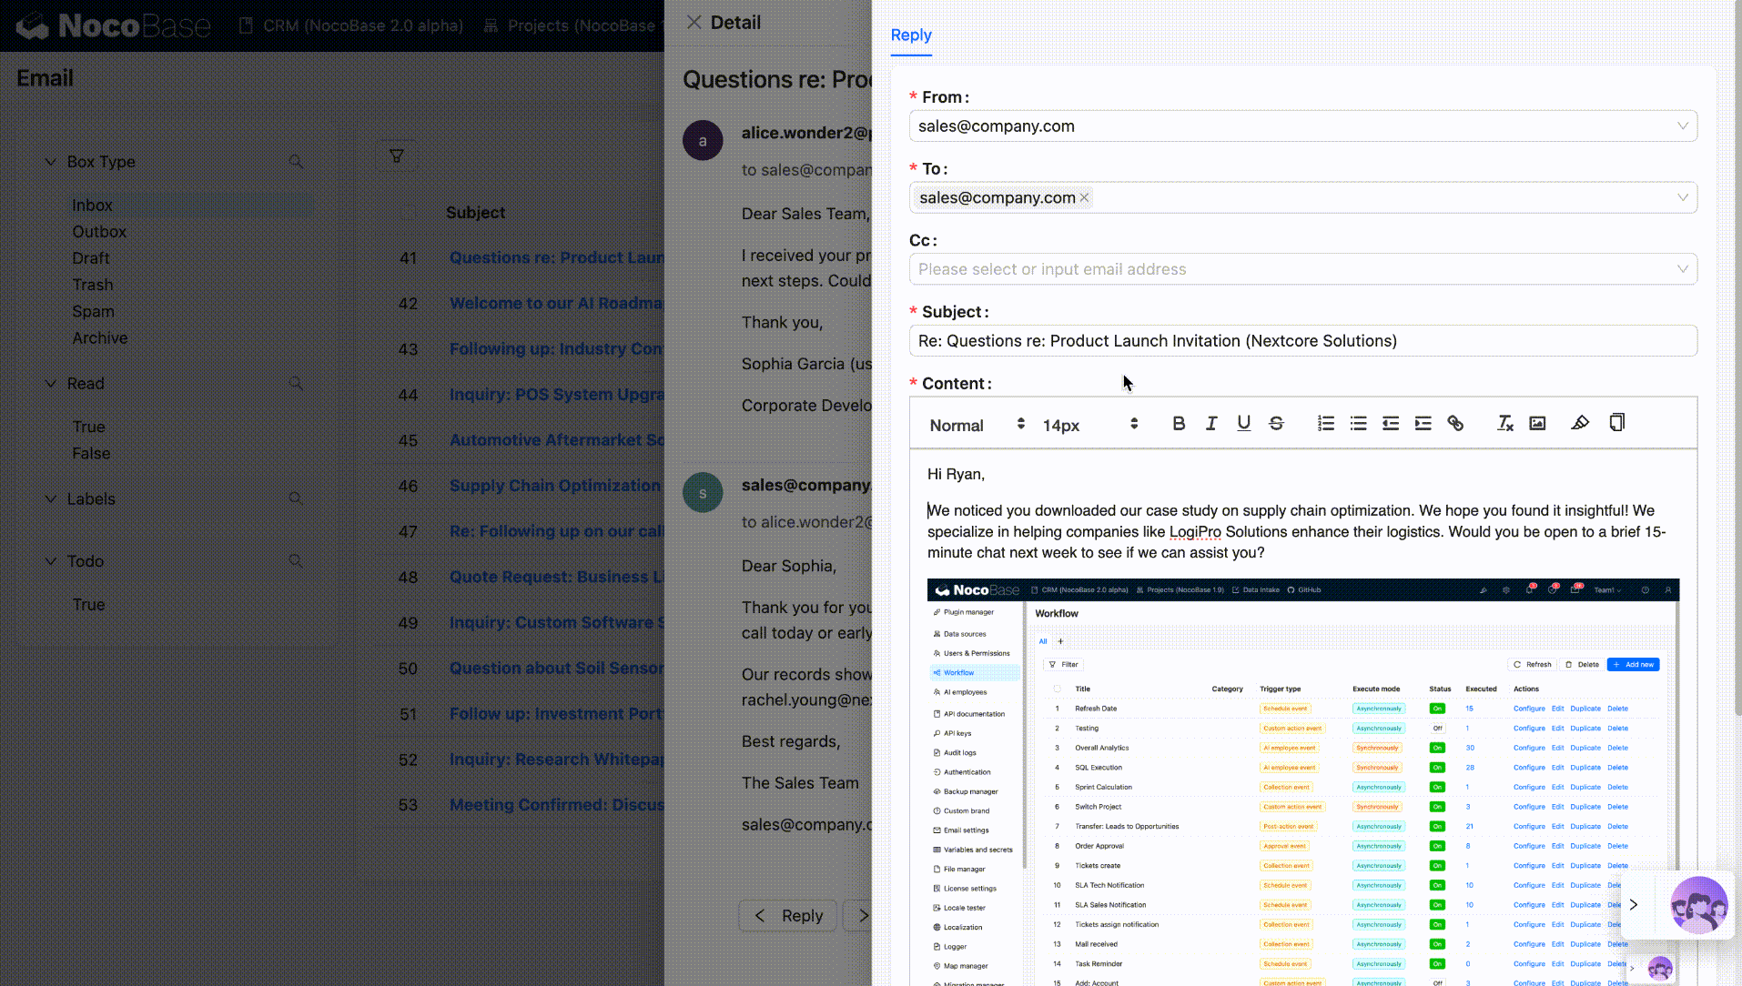Apply italic formatting in the toolbar
This screenshot has width=1742, height=986.
1211,424
